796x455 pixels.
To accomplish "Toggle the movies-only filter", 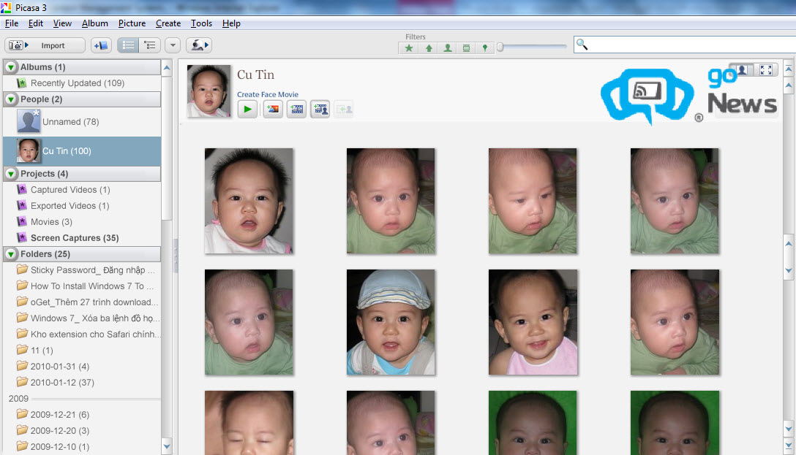I will (466, 48).
